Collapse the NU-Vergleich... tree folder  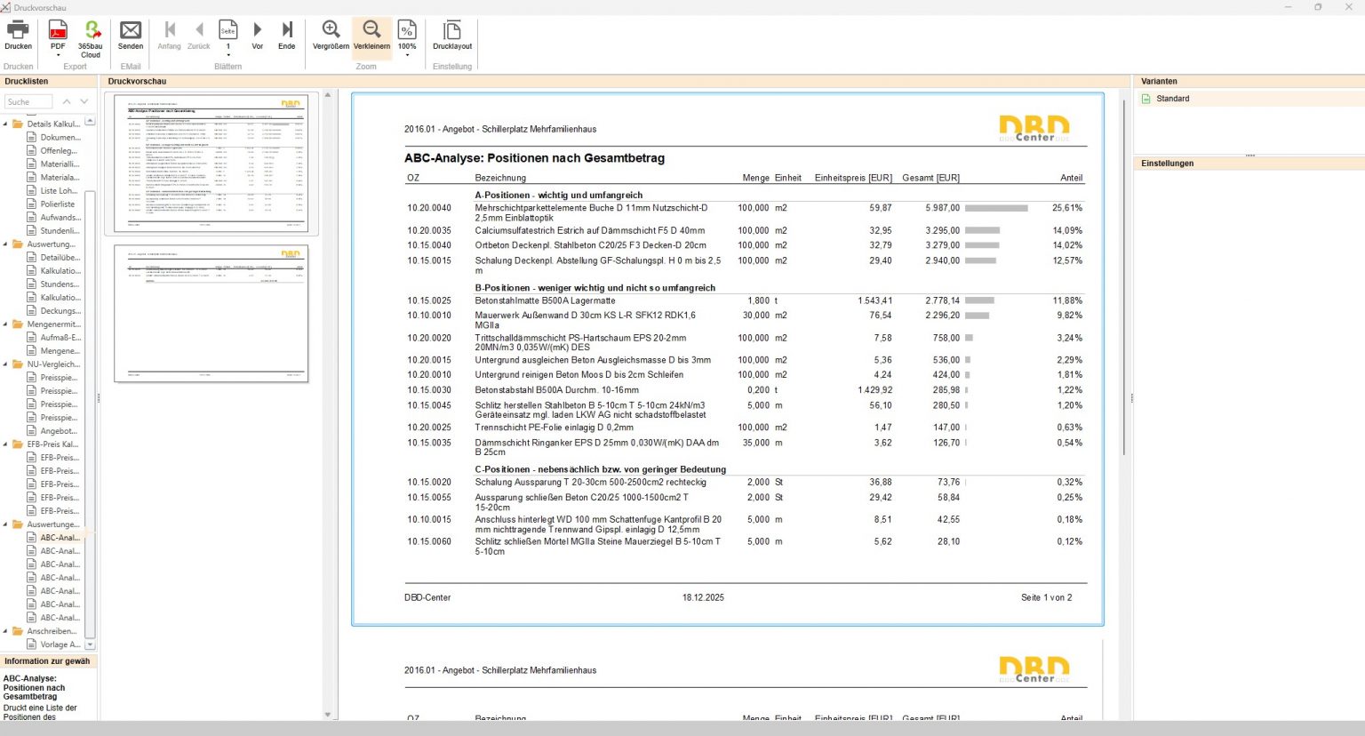coord(5,364)
